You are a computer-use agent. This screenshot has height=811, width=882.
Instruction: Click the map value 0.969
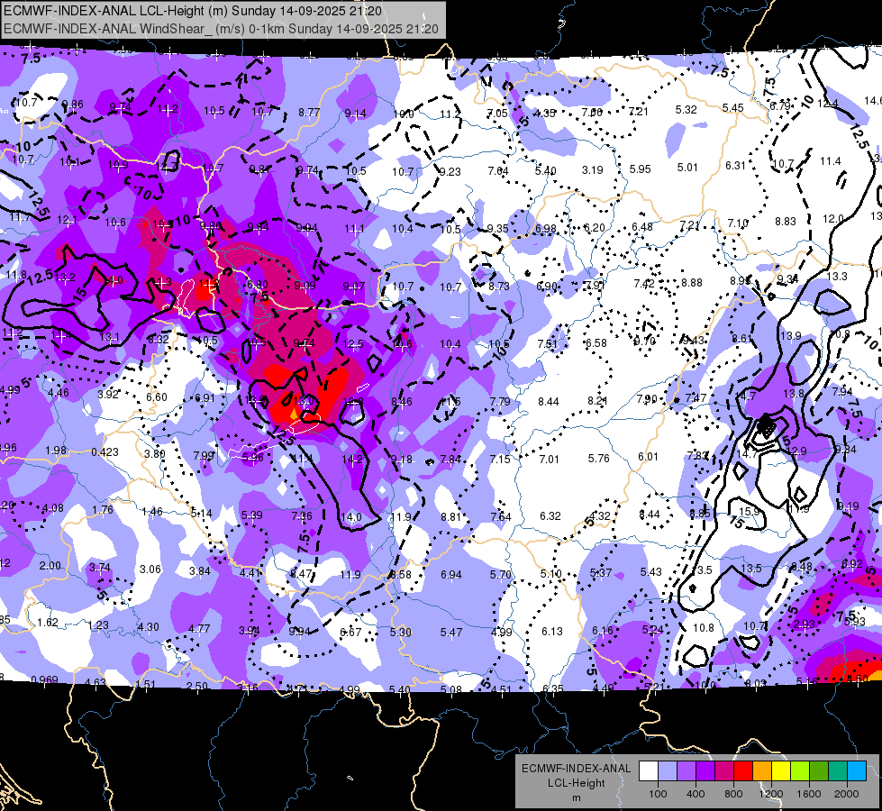(44, 679)
